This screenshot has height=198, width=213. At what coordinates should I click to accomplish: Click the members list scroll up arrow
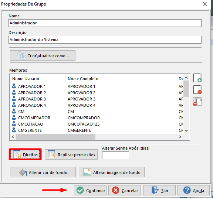(x=186, y=78)
